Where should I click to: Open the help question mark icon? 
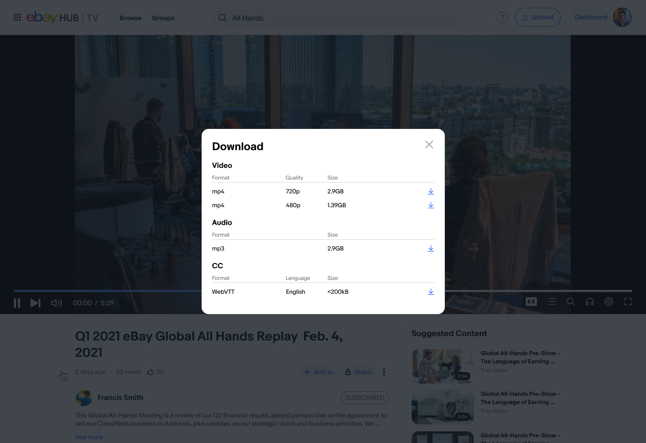click(x=502, y=17)
